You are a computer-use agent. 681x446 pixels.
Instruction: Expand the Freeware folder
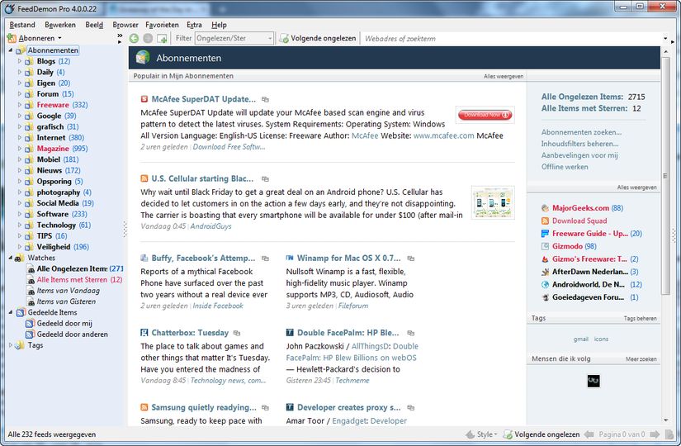click(x=20, y=104)
